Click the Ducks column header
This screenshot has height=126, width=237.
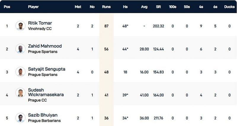pos(229,7)
